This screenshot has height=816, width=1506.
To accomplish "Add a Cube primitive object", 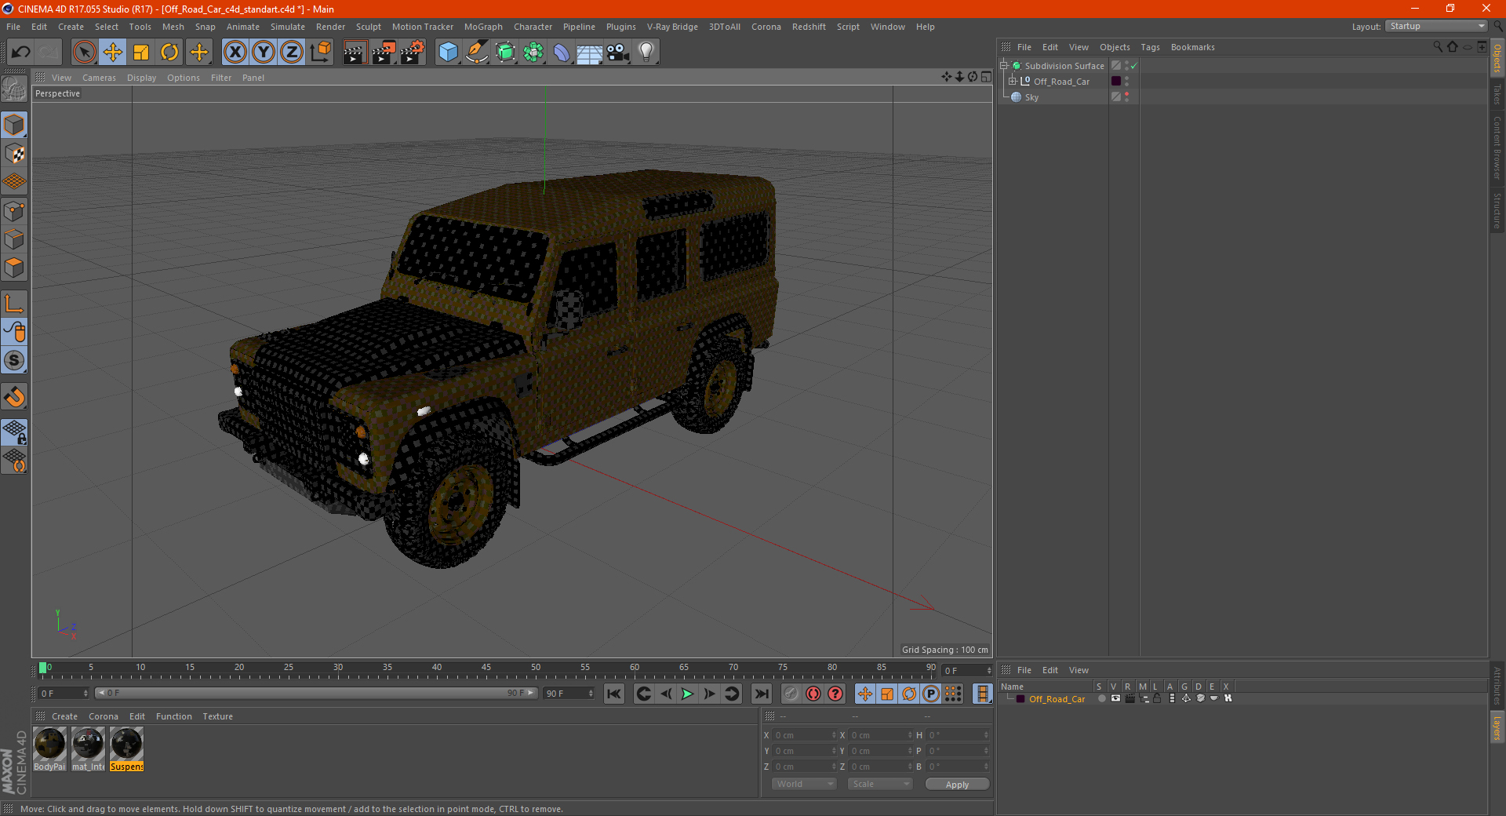I will pos(449,53).
